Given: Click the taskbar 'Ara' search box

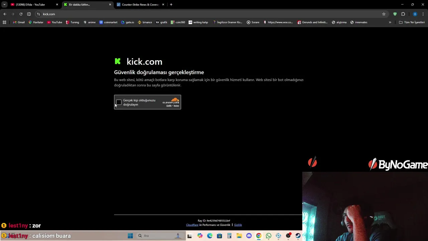Looking at the screenshot, I should point(160,236).
